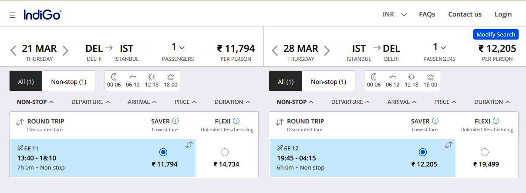Viewport: 526px width, 193px height.
Task: Select Saver fare ₹ 11,794 radio button
Action: click(163, 152)
